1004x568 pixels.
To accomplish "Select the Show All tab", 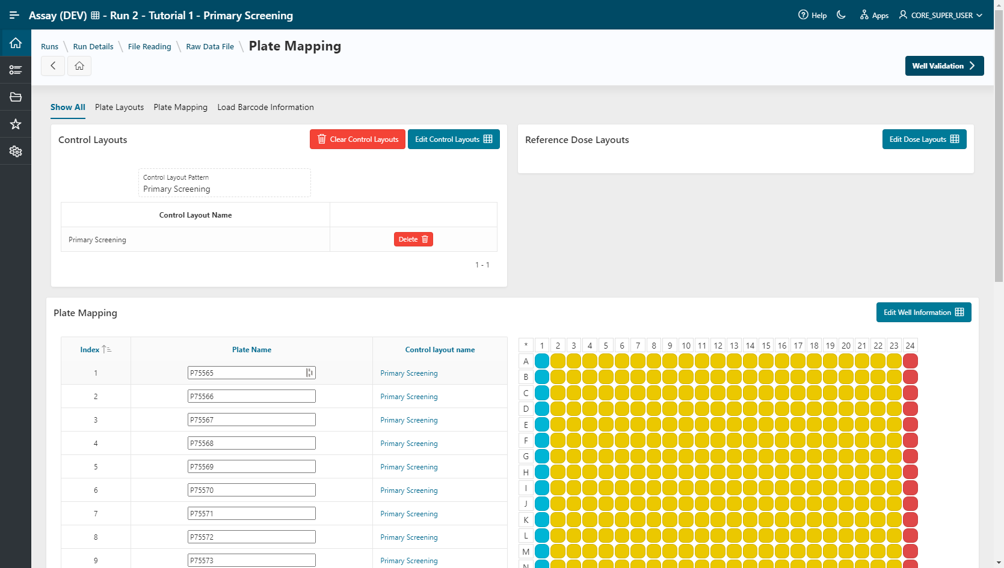I will 68,107.
